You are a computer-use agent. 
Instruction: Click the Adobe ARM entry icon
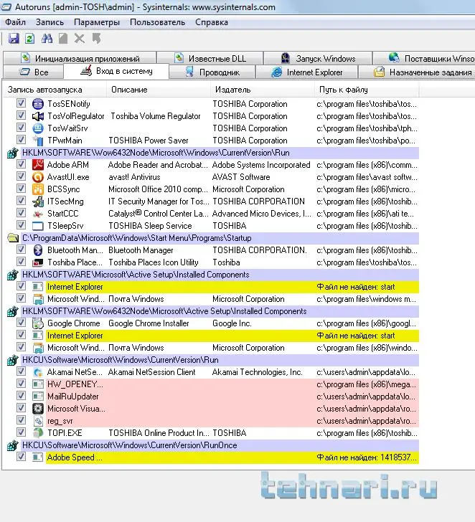click(37, 165)
